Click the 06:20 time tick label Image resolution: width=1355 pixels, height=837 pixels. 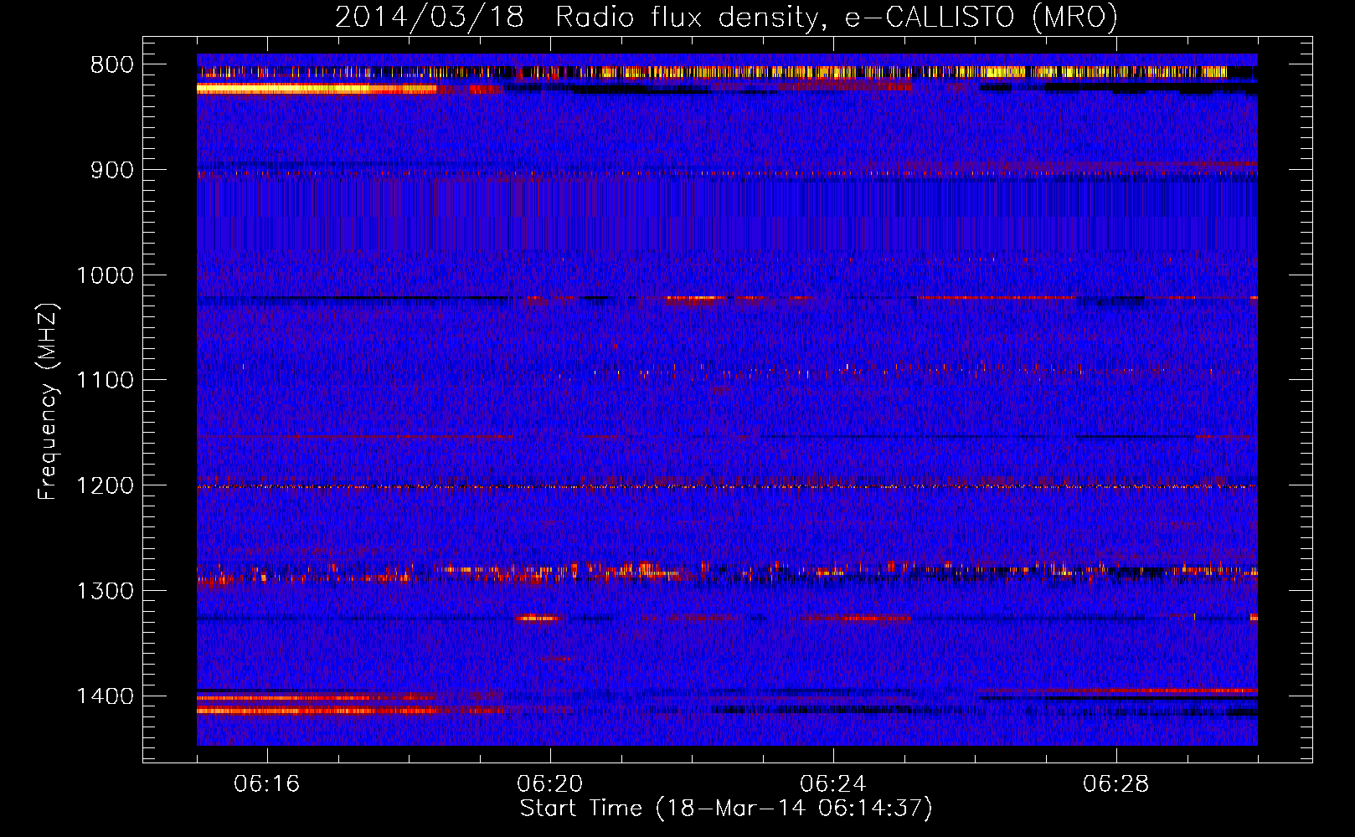550,784
